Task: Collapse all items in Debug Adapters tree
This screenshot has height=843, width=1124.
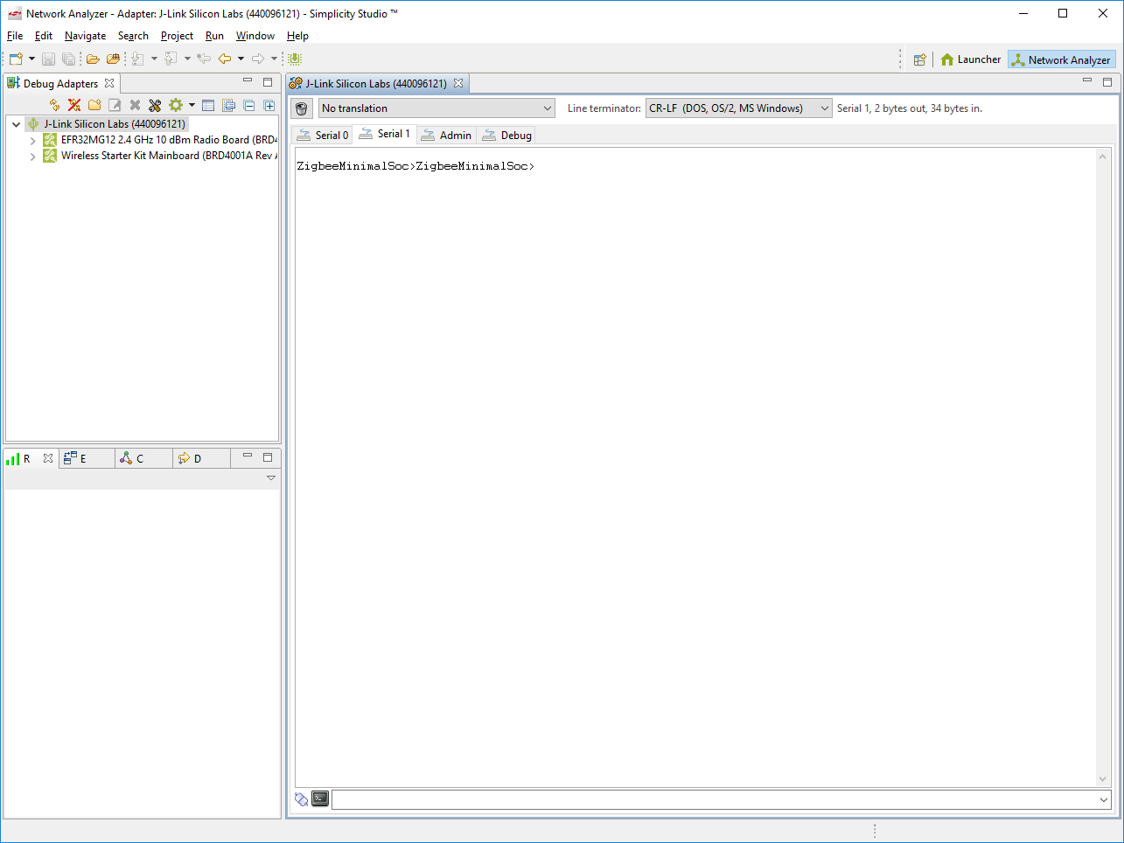Action: click(x=249, y=105)
